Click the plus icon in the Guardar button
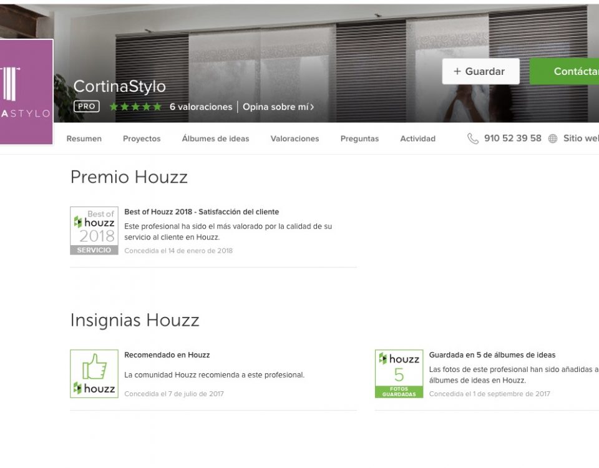 pos(457,71)
